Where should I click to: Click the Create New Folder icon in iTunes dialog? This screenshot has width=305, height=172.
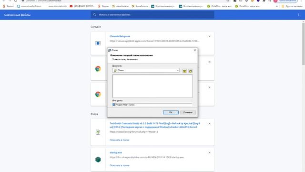tap(191, 71)
